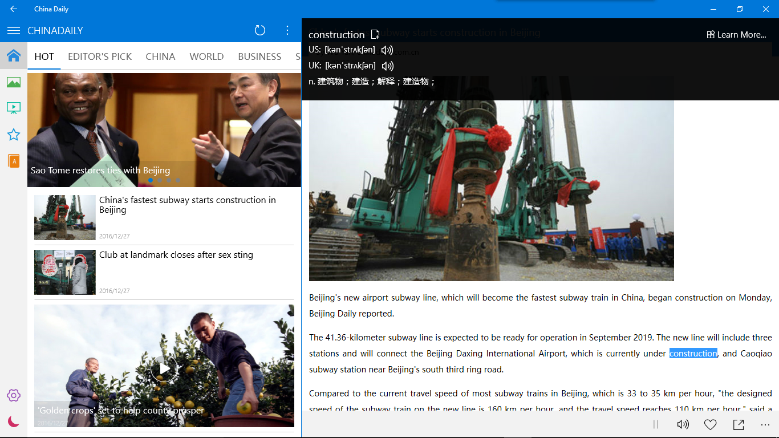Click Learn More in dictionary popup
This screenshot has height=438, width=779.
[736, 35]
